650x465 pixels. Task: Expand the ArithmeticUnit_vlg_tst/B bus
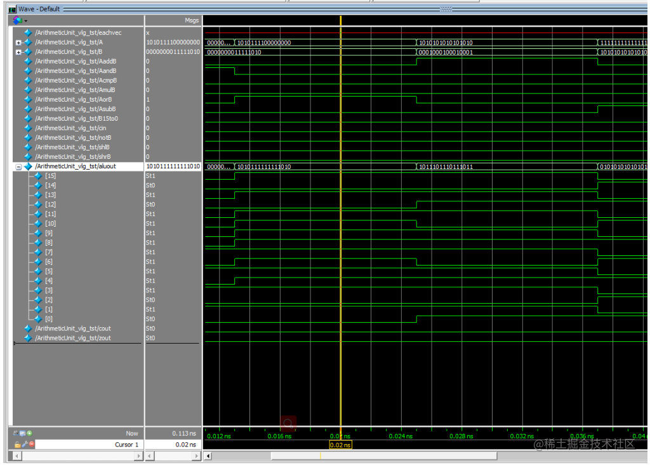coord(18,52)
